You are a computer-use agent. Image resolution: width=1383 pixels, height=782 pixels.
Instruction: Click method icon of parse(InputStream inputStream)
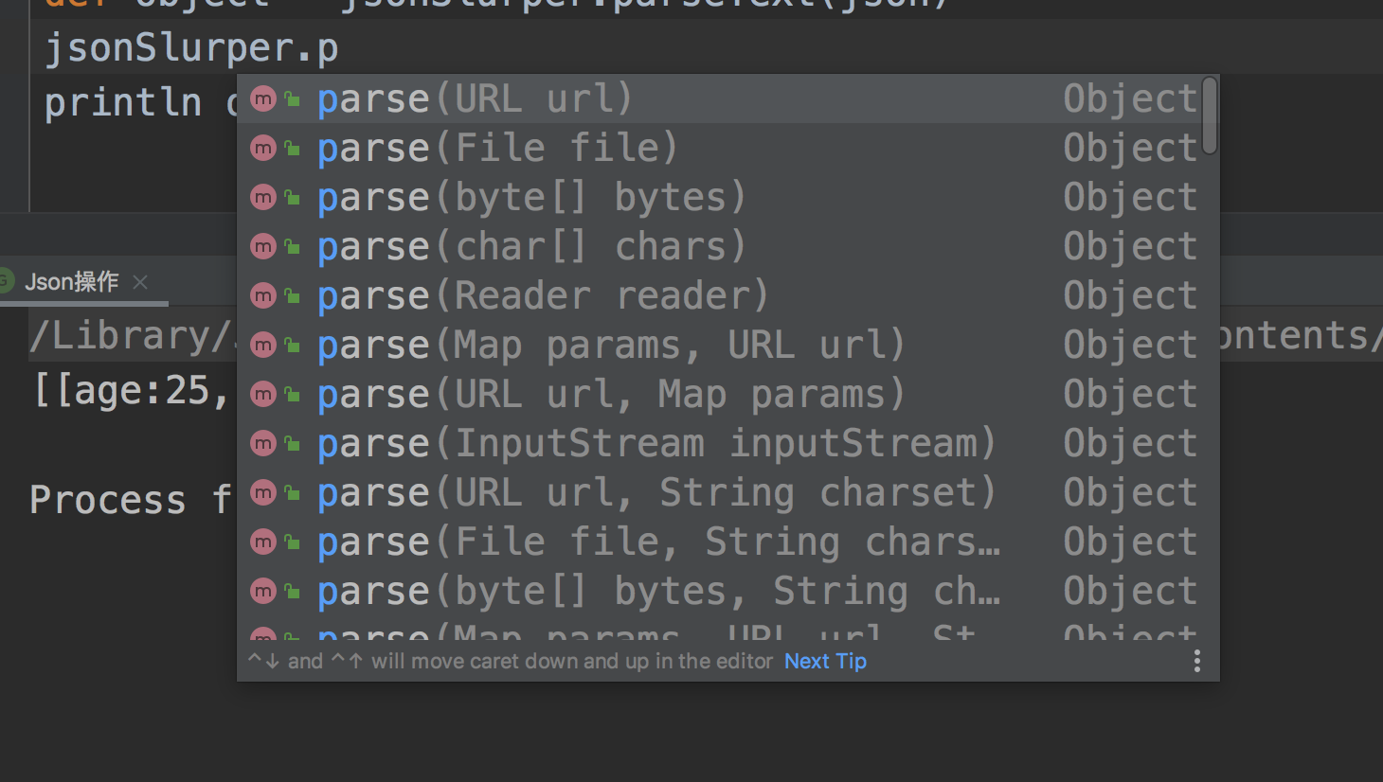point(263,443)
